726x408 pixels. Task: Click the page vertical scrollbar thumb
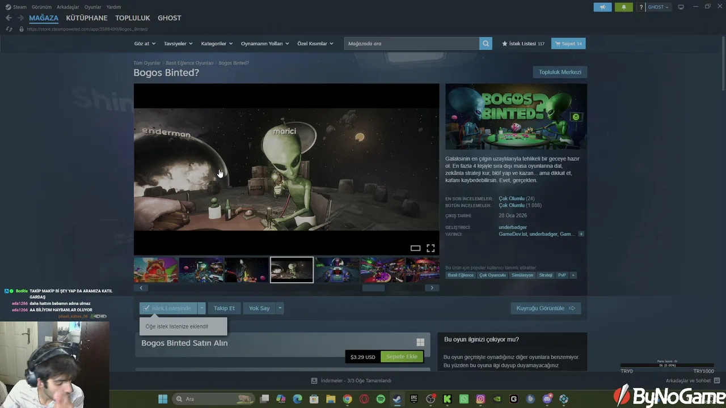coord(723,62)
